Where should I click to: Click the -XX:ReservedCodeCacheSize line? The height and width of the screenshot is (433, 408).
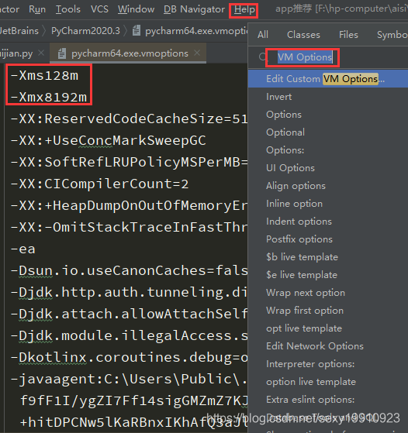tap(129, 119)
